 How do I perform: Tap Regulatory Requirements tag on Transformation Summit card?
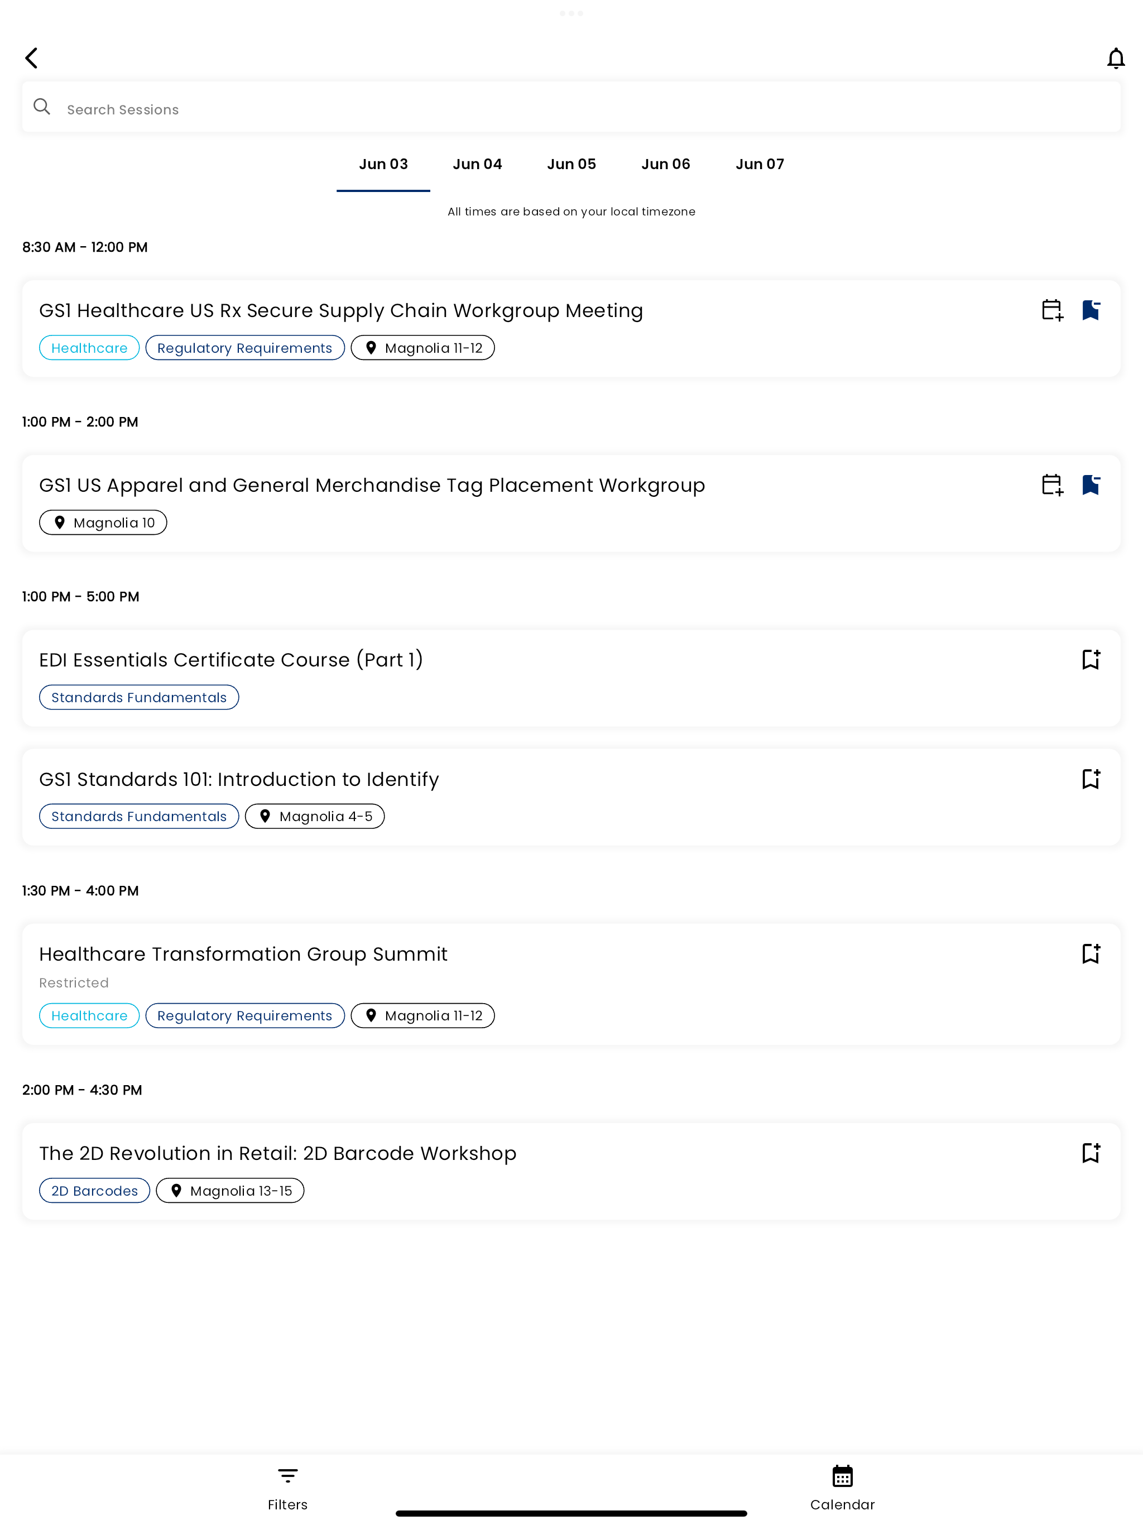(245, 1015)
